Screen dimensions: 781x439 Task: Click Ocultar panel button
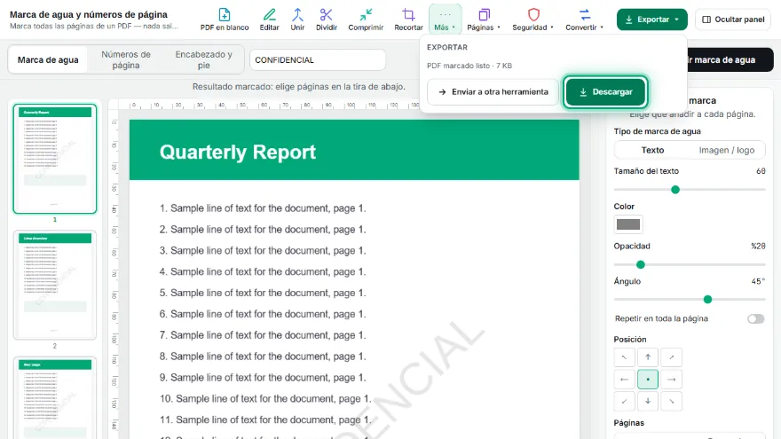tap(733, 20)
